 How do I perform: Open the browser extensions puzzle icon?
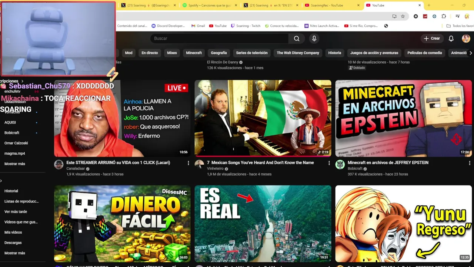pos(444,16)
